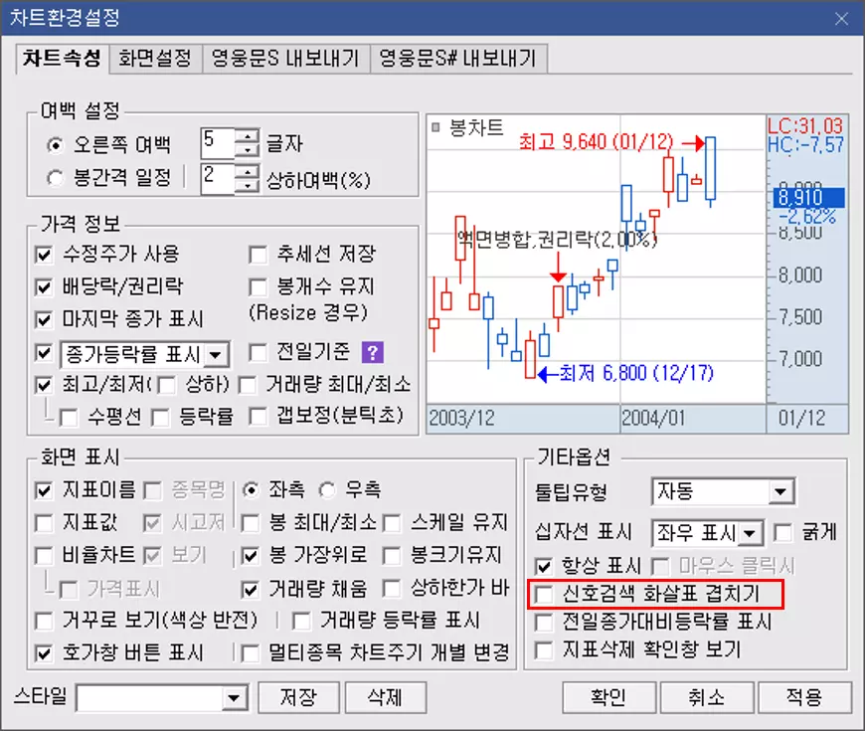Screen dimensions: 865x731
Task: Click the 상하여백(%) number field
Action: (x=218, y=178)
